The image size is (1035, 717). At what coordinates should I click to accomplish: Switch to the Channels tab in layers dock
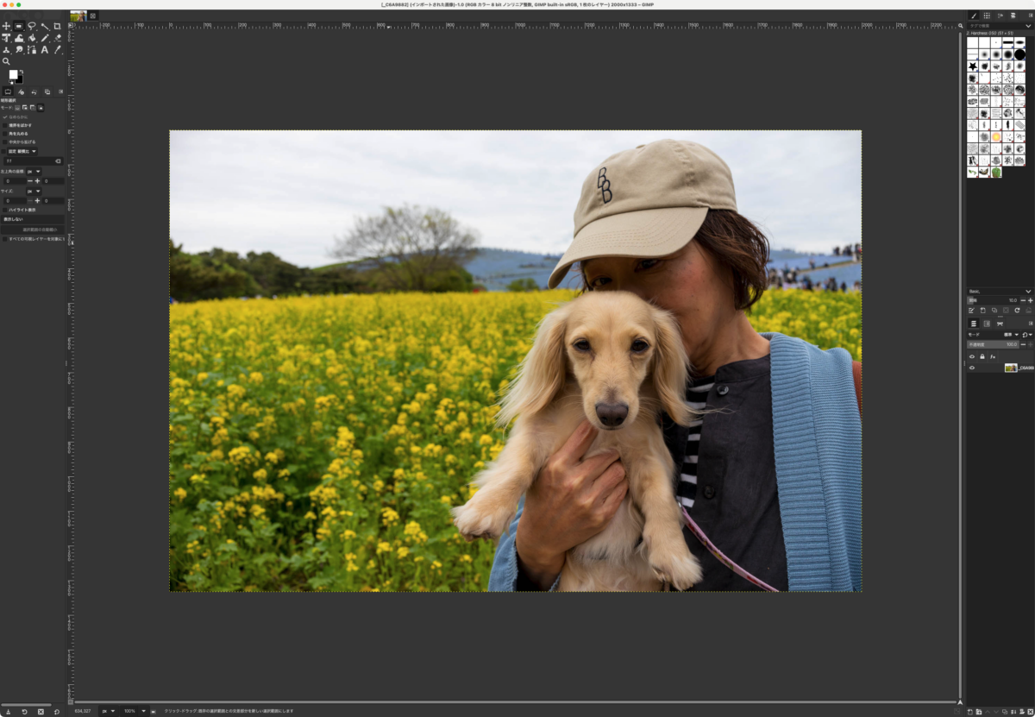tap(987, 324)
